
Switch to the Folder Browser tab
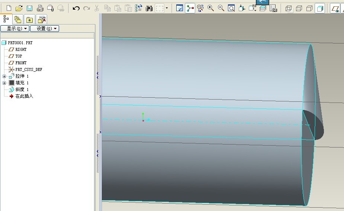tap(18, 20)
